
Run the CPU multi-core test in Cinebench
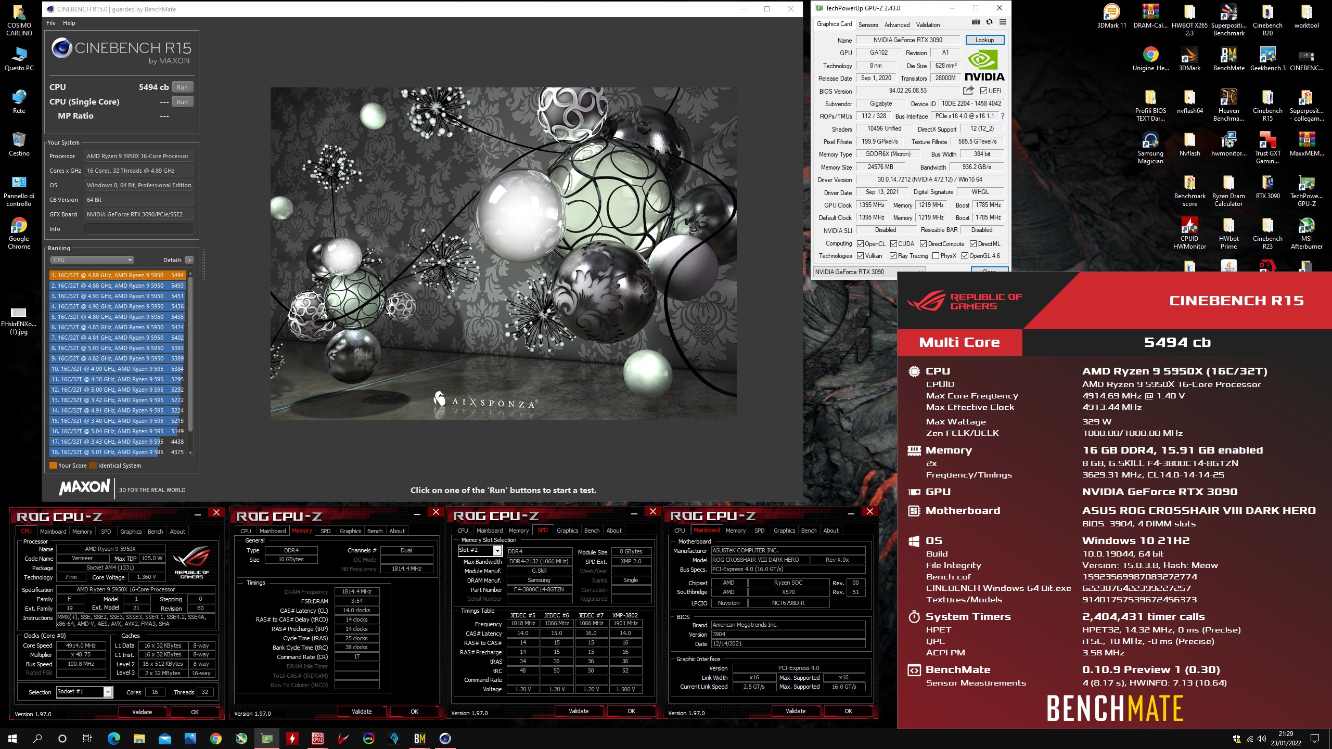pyautogui.click(x=182, y=87)
